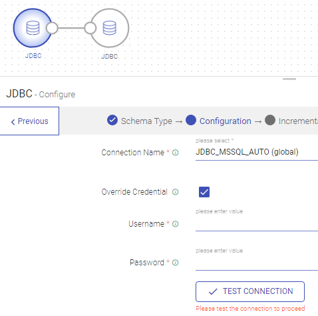Go to the Schema Type step
This screenshot has width=318, height=316.
[x=146, y=121]
